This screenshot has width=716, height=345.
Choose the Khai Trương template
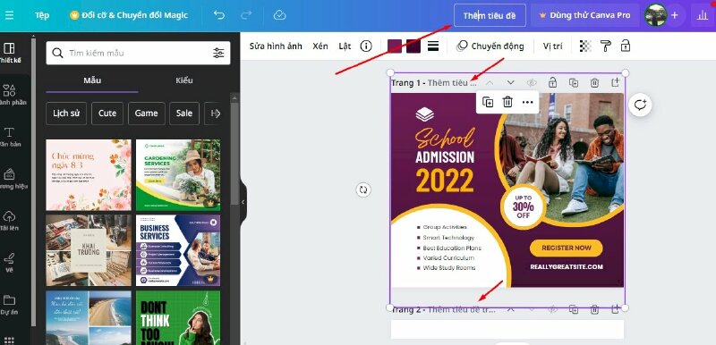(89, 250)
